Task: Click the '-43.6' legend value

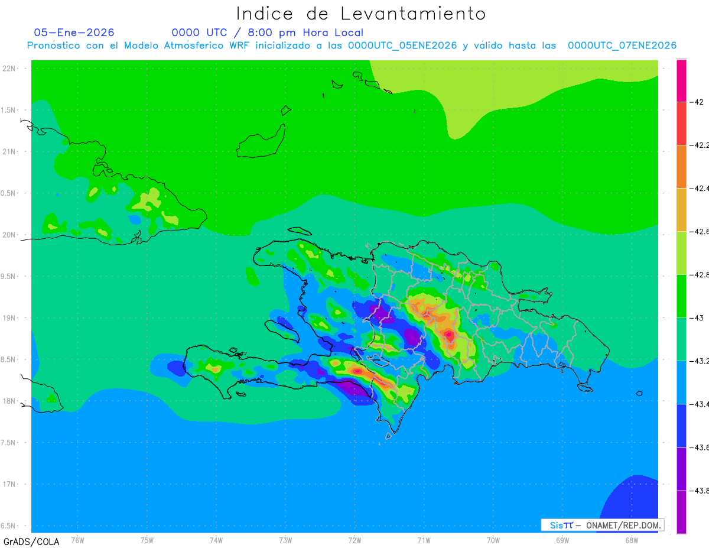Action: tap(700, 447)
